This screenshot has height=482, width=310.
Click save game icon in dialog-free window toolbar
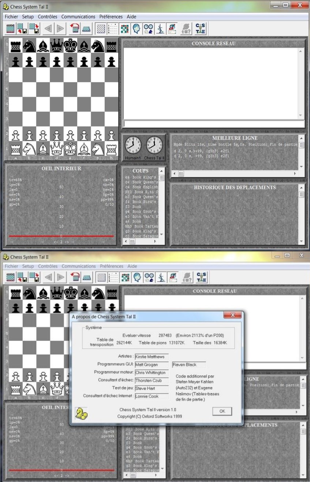pos(34,29)
